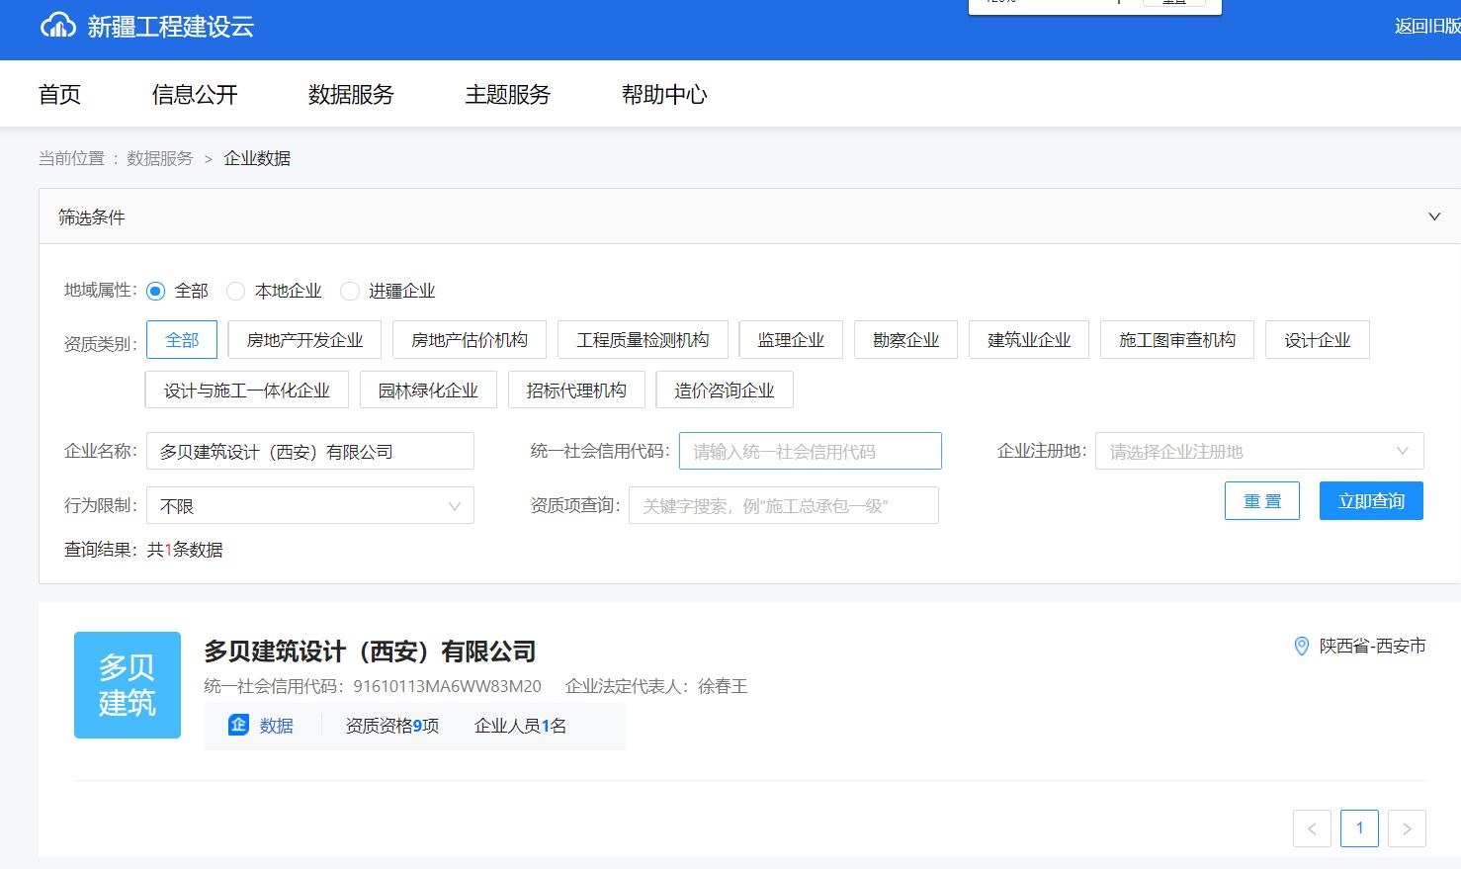Filter by 施工图审查机构 category
The height and width of the screenshot is (869, 1461).
[1177, 340]
